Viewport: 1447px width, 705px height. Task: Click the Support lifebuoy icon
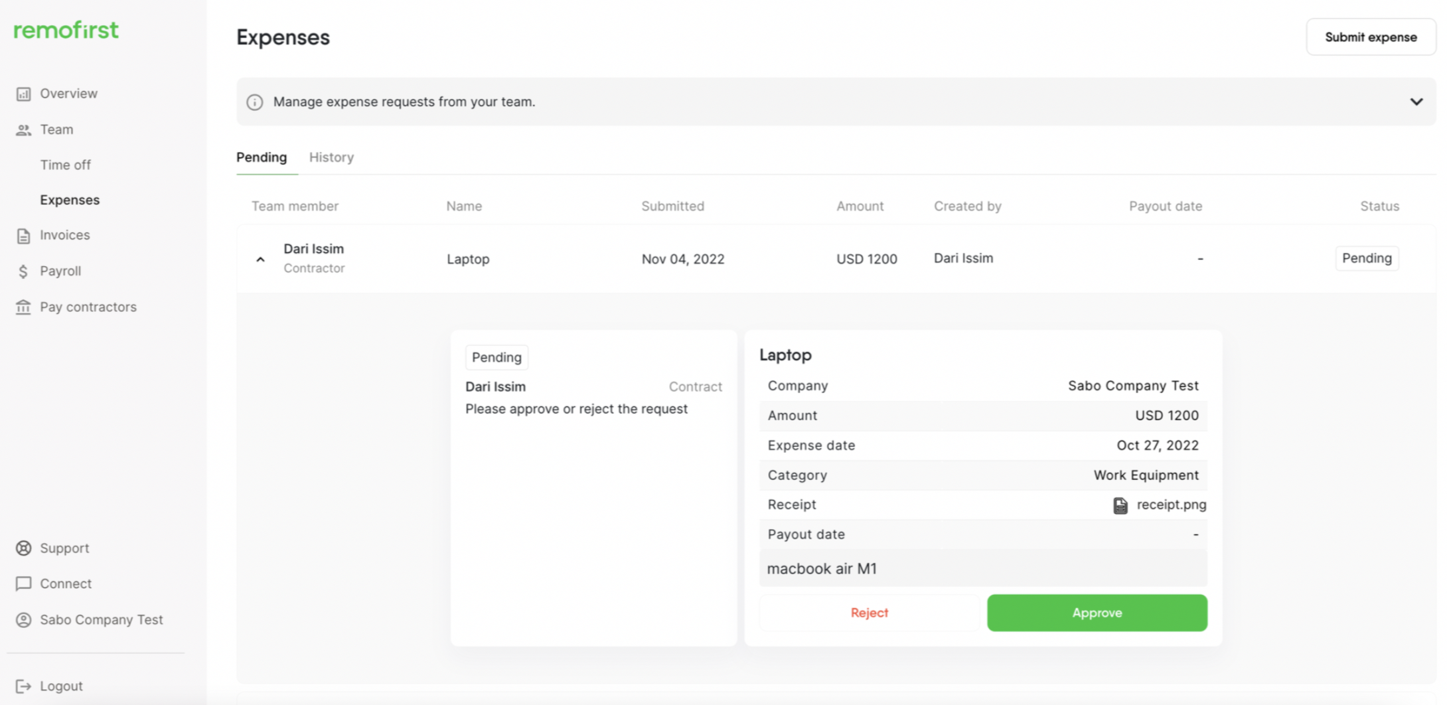(23, 548)
